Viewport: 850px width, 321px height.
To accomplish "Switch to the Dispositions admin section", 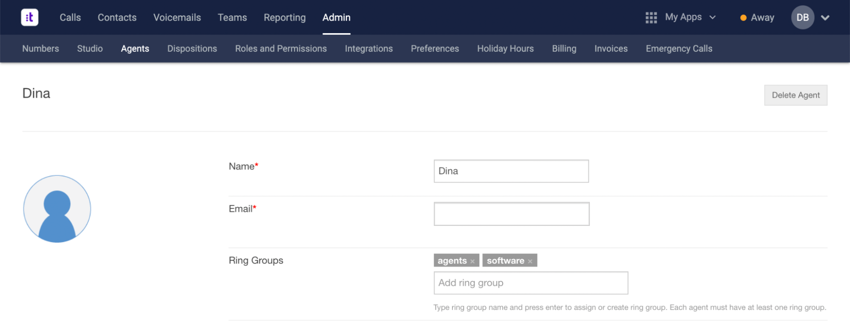I will click(192, 48).
